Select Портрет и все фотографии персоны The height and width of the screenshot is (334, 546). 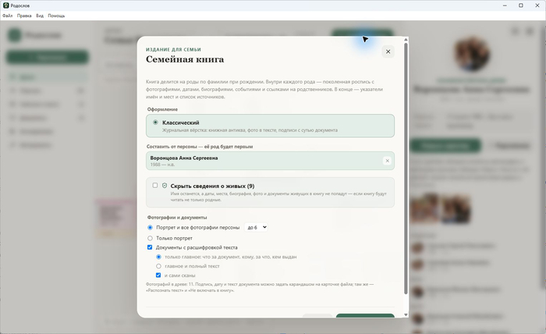(x=150, y=227)
